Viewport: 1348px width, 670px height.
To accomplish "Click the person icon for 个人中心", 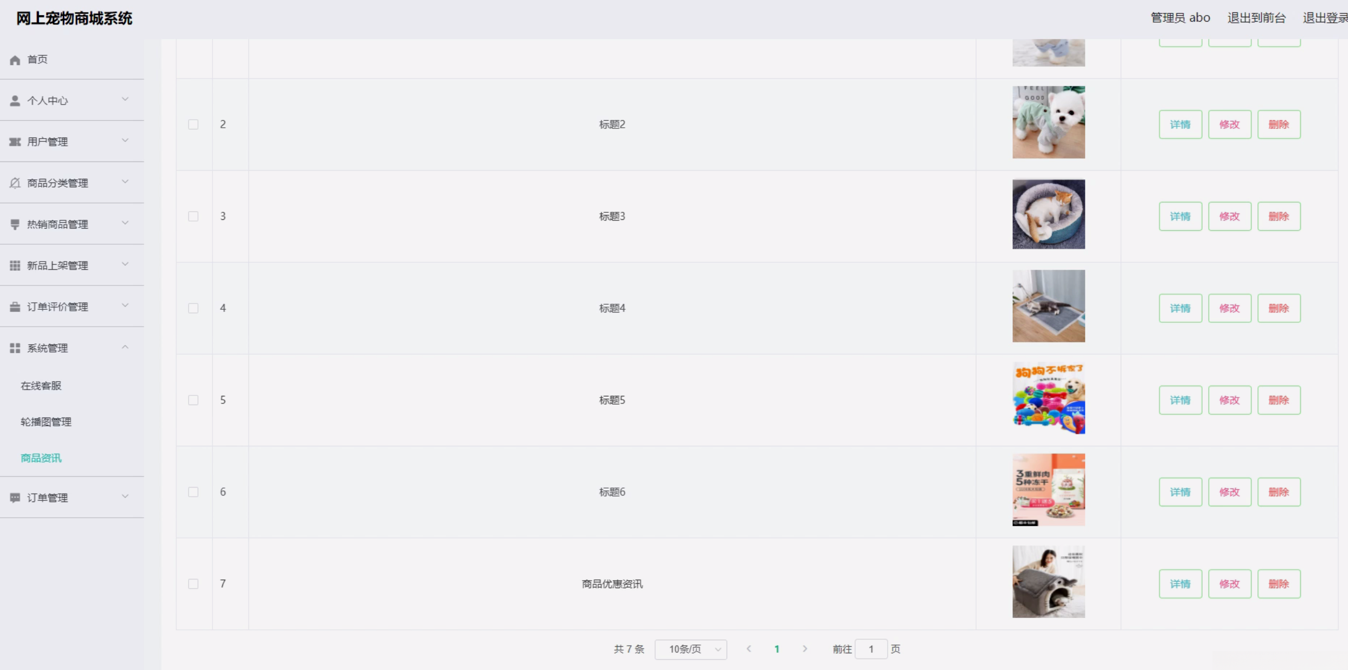I will (15, 101).
